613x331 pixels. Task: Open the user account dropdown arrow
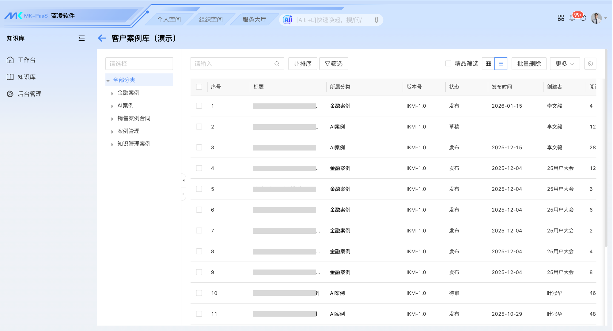(x=606, y=18)
